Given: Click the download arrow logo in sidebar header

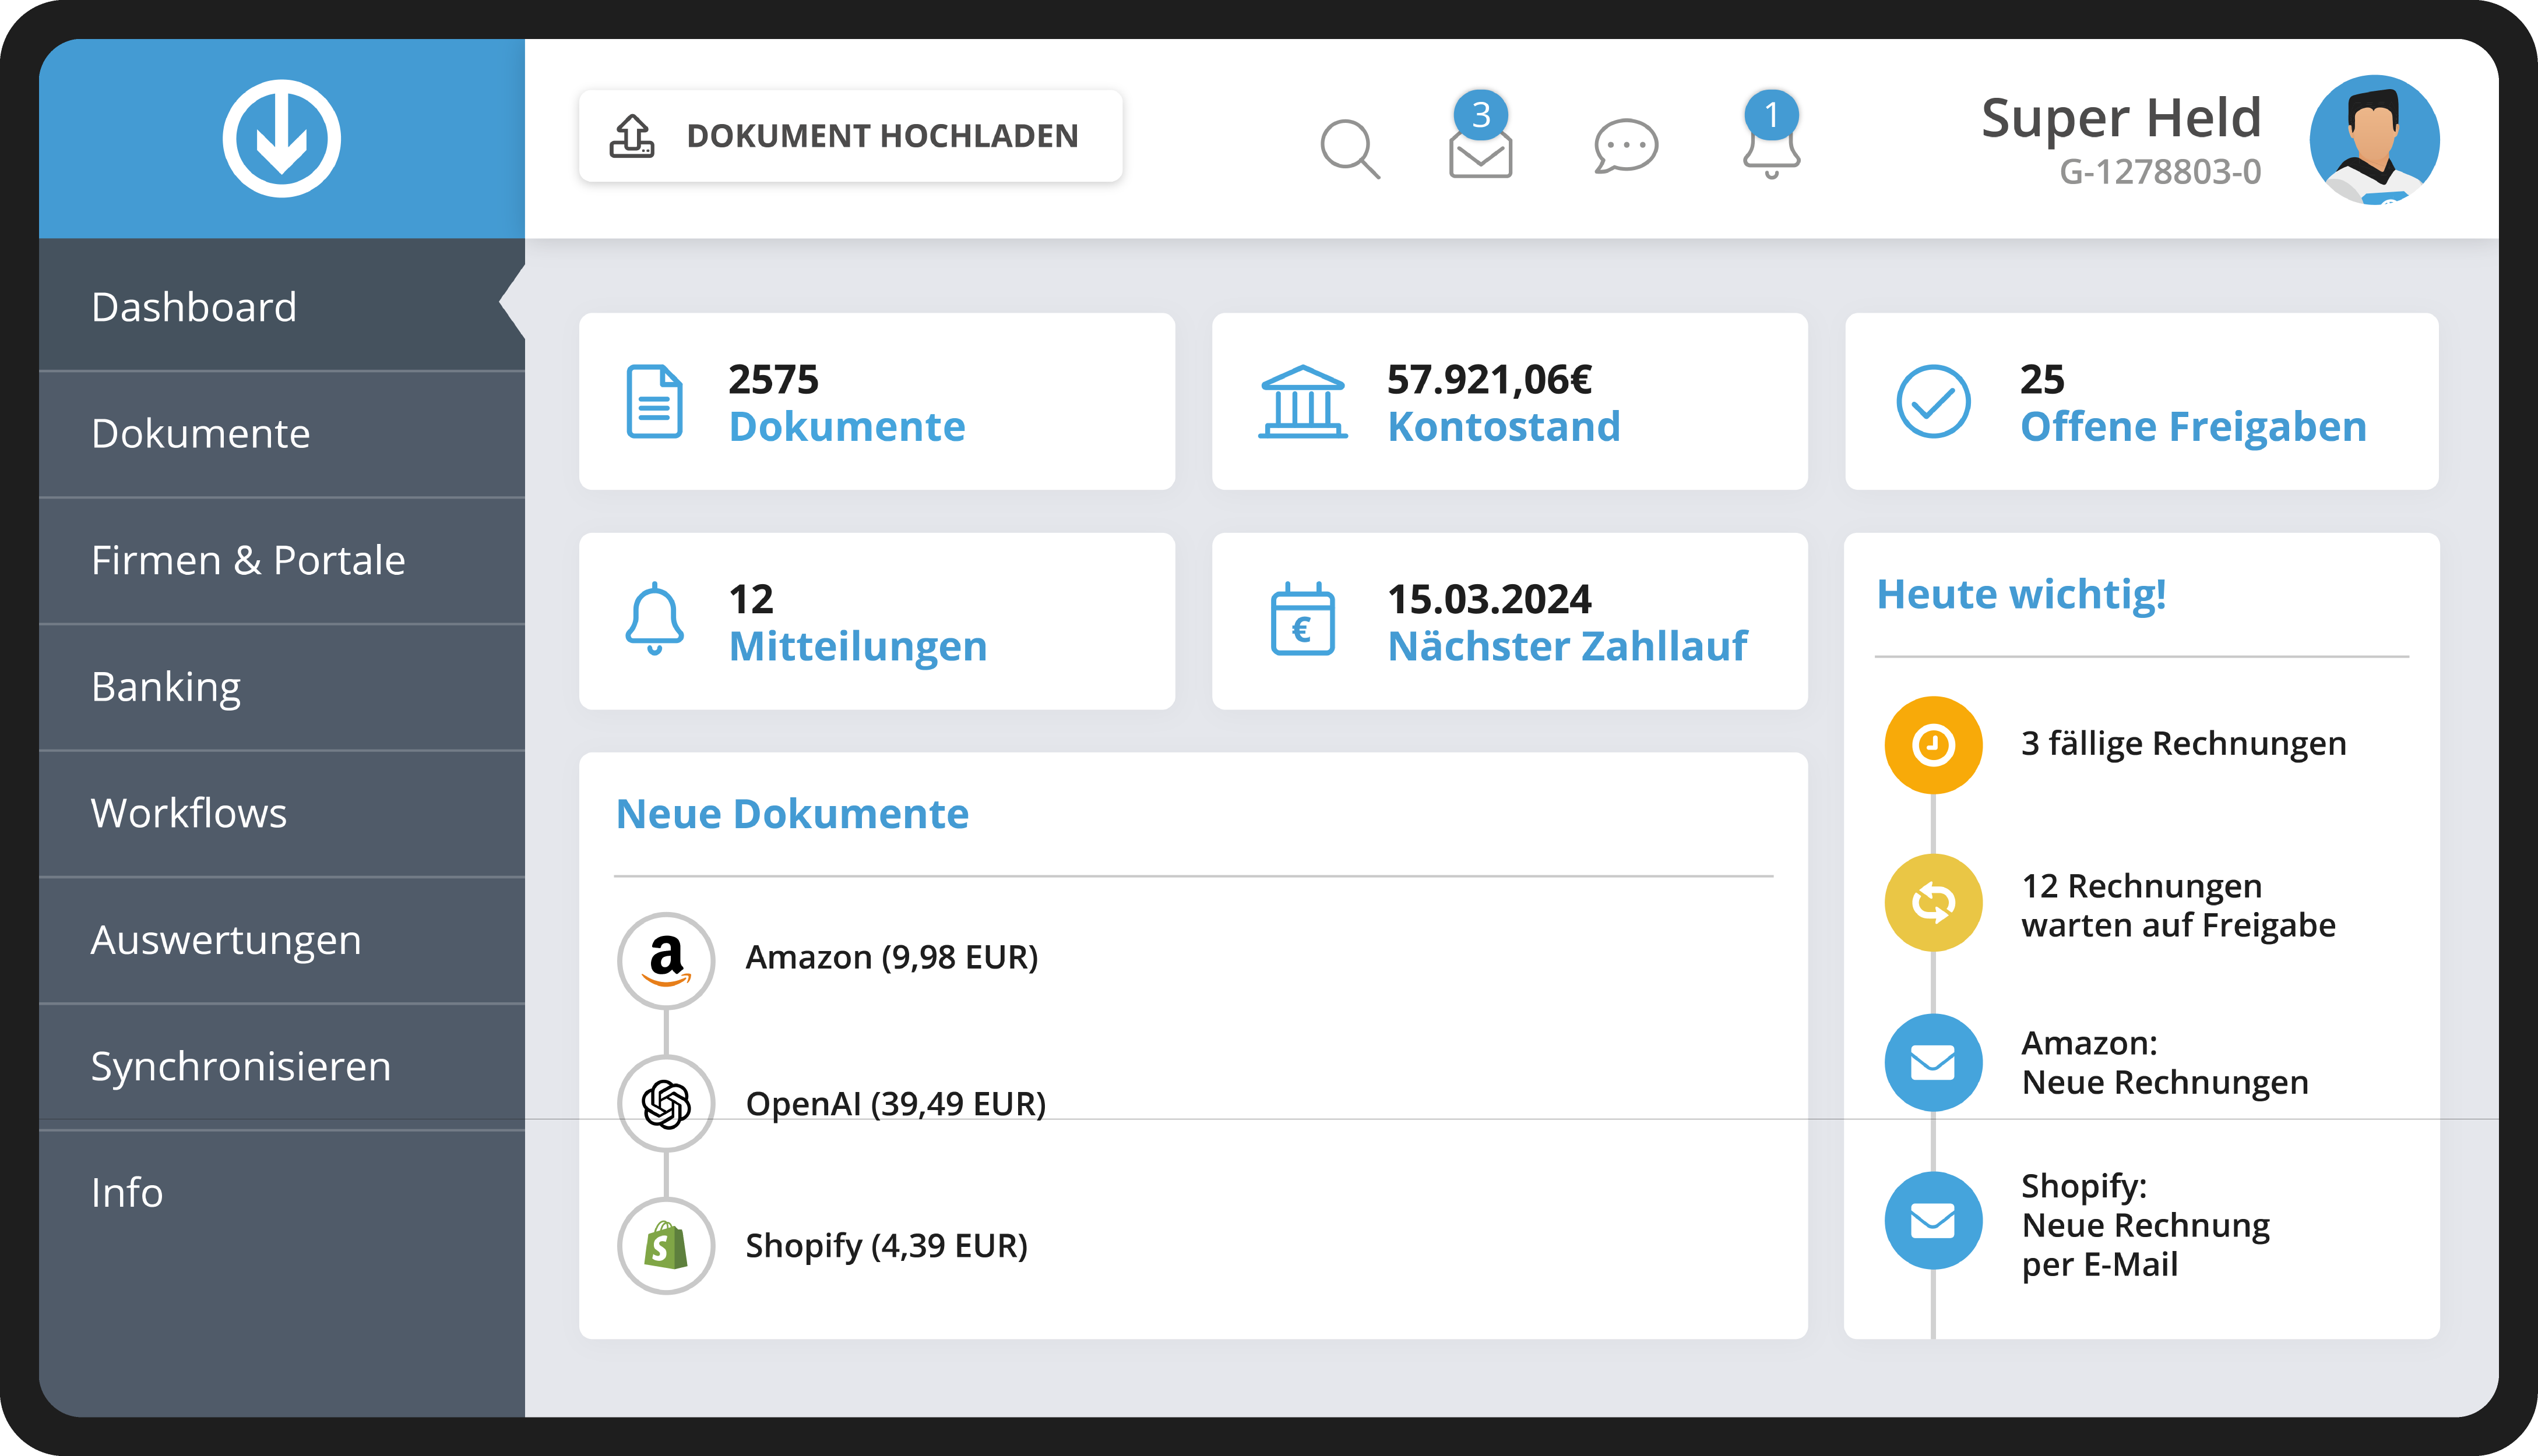Looking at the screenshot, I should (x=281, y=138).
